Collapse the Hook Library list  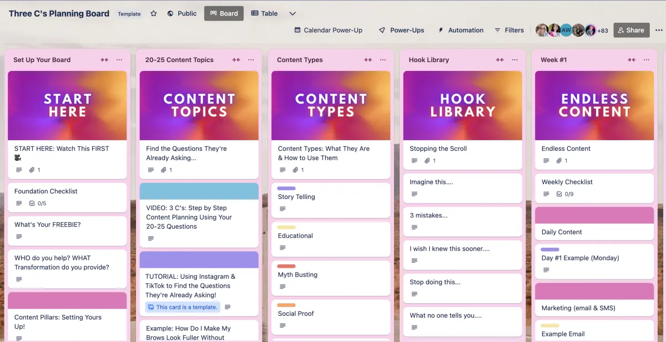500,60
